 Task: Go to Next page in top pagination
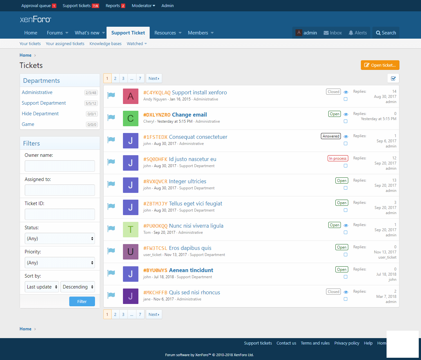click(154, 78)
